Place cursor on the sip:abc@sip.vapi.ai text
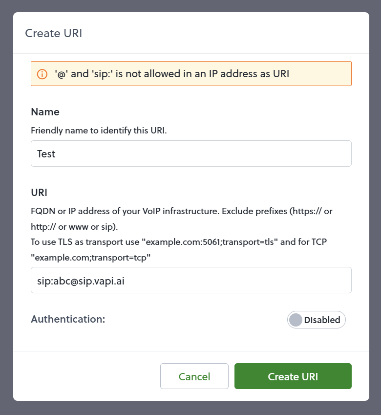Image resolution: width=381 pixels, height=415 pixels. (81, 281)
